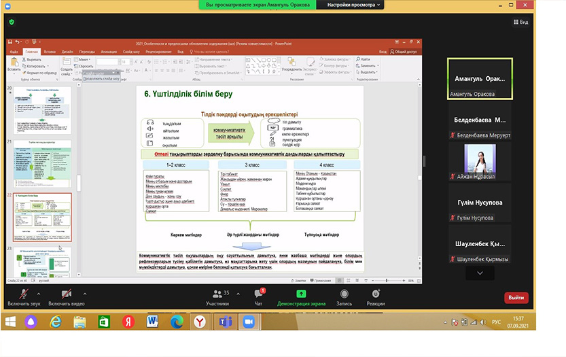The width and height of the screenshot is (566, 357).
Task: Launch Microsoft Edge from the taskbar
Action: (177, 320)
